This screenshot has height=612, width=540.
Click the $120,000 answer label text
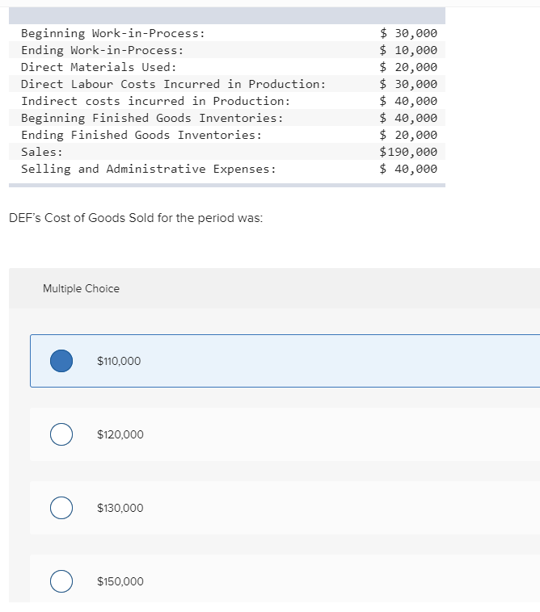coord(120,434)
